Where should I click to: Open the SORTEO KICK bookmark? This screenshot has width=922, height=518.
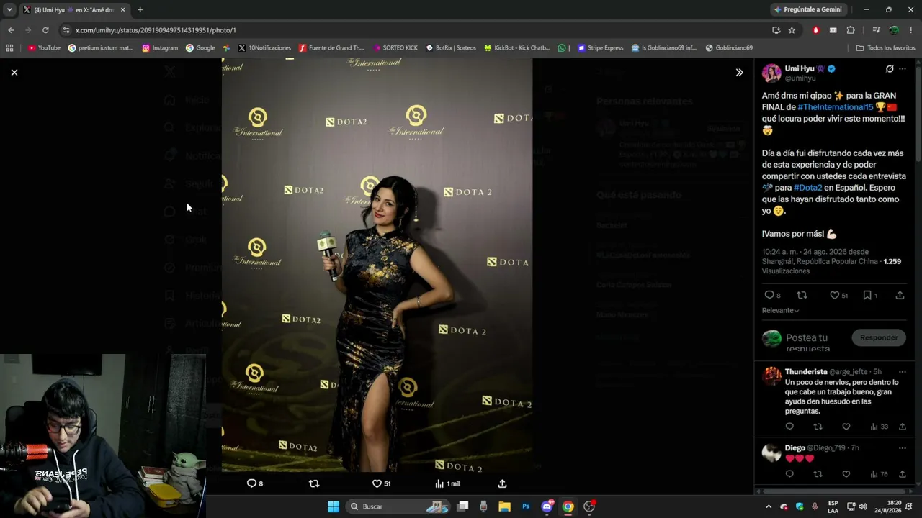pyautogui.click(x=395, y=48)
